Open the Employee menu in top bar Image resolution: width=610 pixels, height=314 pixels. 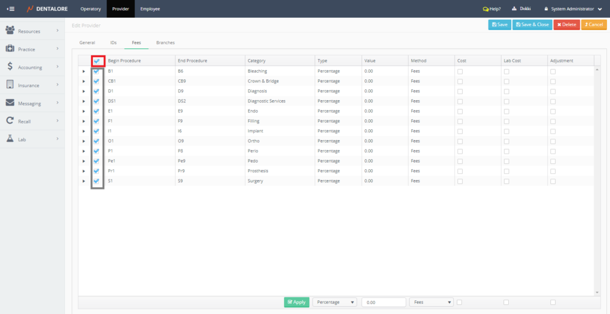[x=150, y=9]
